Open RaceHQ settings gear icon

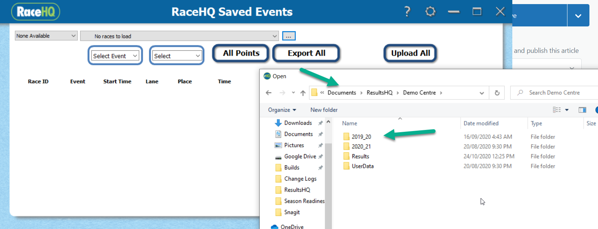pos(430,12)
